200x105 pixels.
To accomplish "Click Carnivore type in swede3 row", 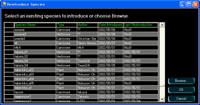I will tap(67, 39).
